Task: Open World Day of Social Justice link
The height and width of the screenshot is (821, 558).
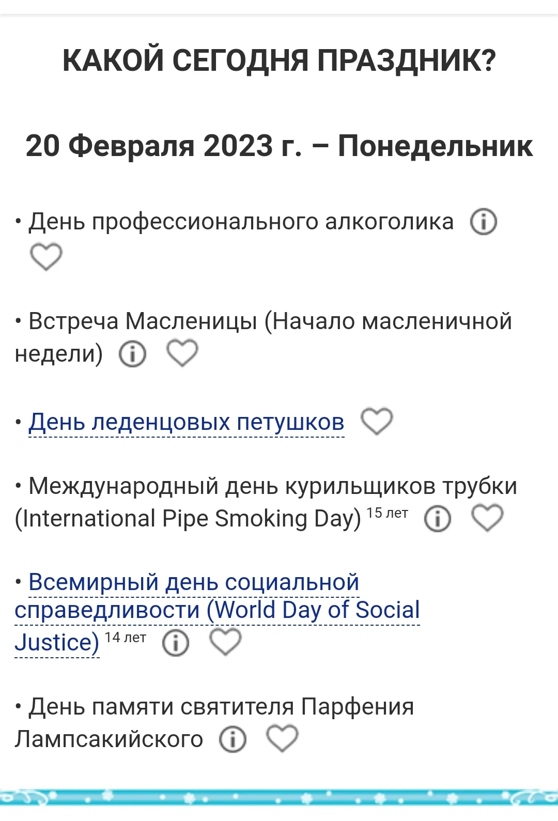Action: point(217,610)
